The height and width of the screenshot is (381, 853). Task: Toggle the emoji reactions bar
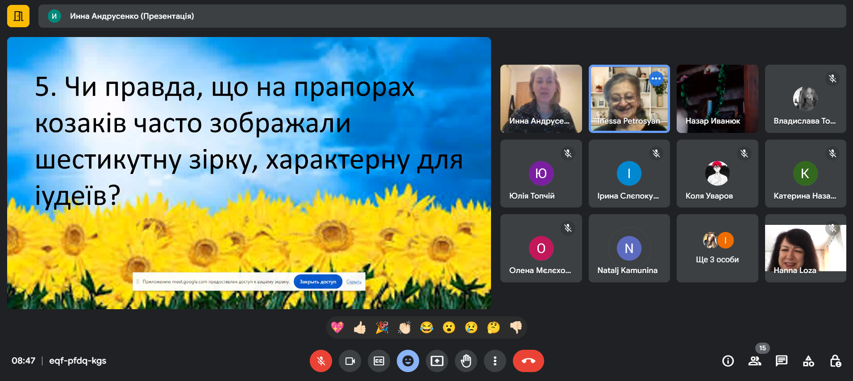408,361
